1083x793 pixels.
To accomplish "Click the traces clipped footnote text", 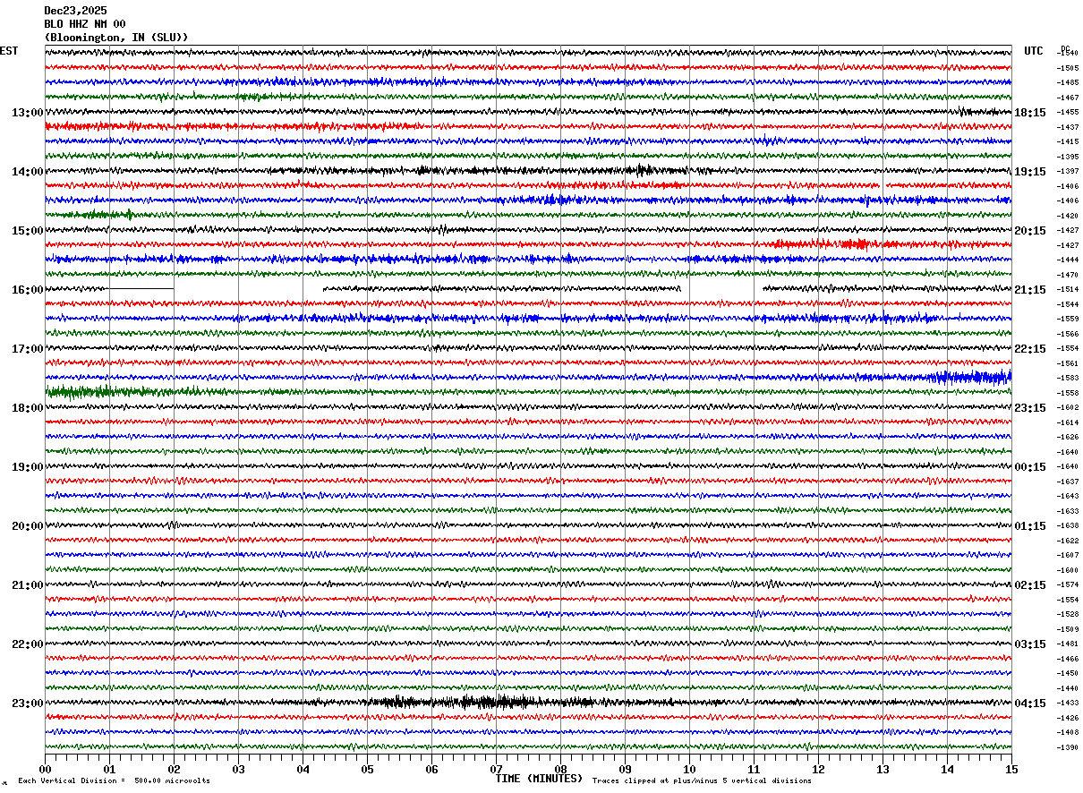I will click(x=702, y=780).
